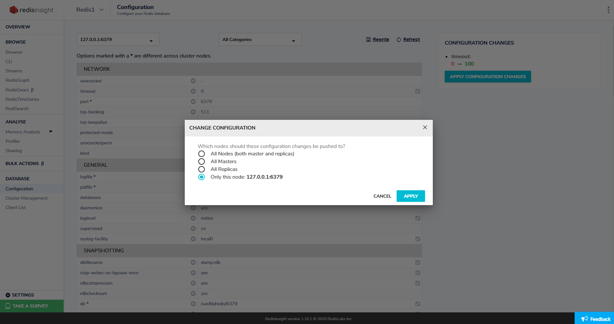Click the info icon for loglevel
Screen dimensions: 614x324
193,218
